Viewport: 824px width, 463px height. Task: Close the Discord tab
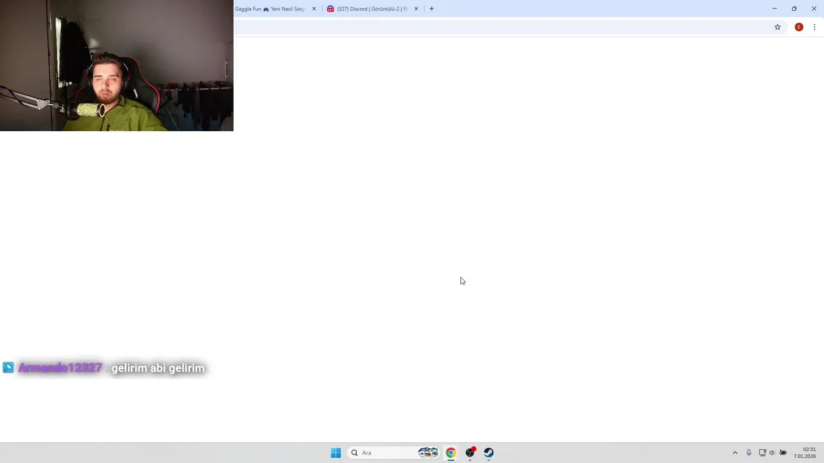point(416,9)
